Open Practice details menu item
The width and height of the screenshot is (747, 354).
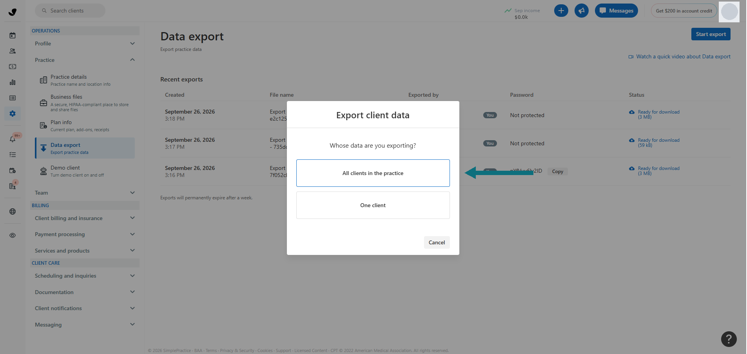click(85, 80)
